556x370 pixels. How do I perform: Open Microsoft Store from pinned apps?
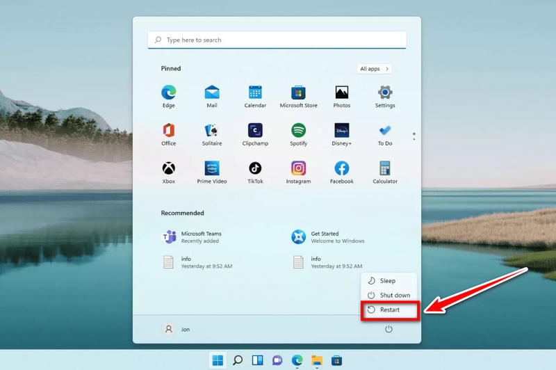pyautogui.click(x=298, y=97)
